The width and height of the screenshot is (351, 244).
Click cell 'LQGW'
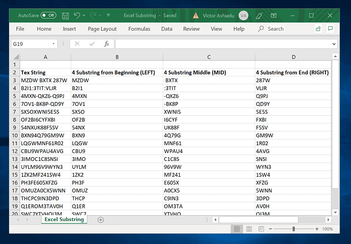117,143
